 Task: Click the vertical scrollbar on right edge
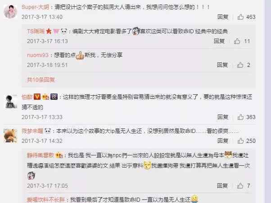click(268, 101)
